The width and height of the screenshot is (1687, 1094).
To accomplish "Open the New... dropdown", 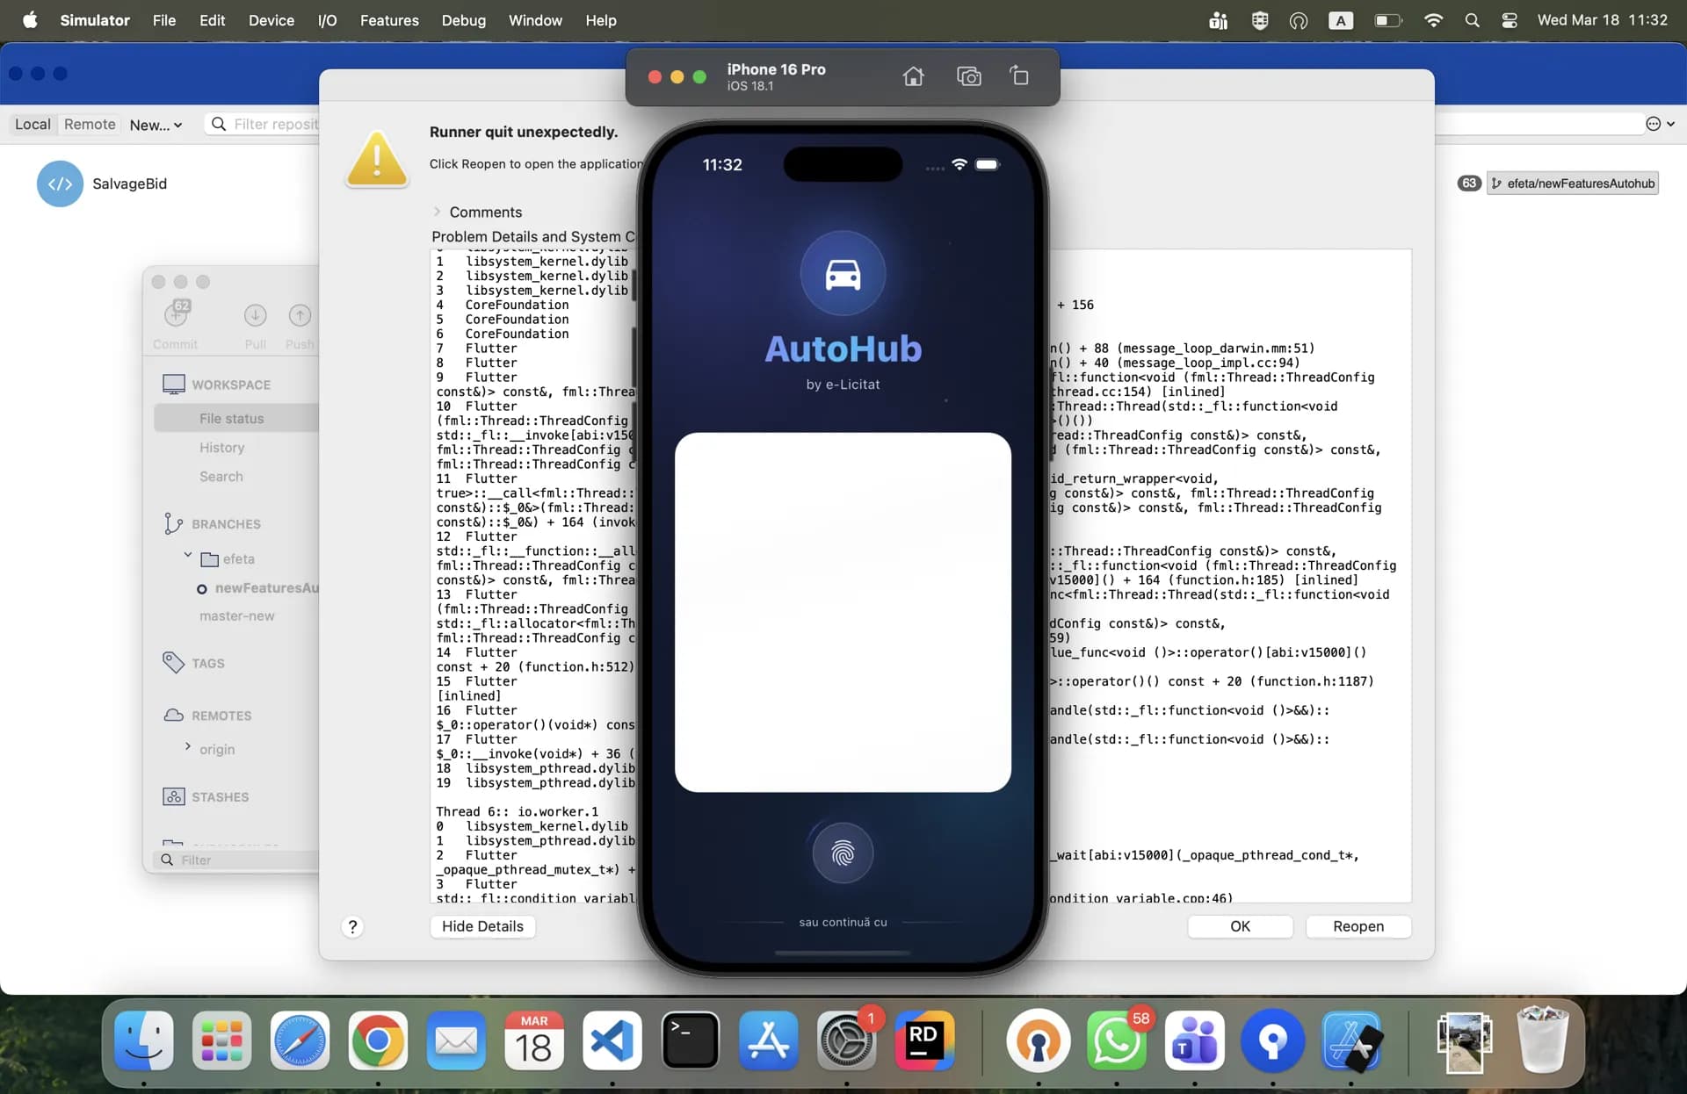I will [156, 125].
